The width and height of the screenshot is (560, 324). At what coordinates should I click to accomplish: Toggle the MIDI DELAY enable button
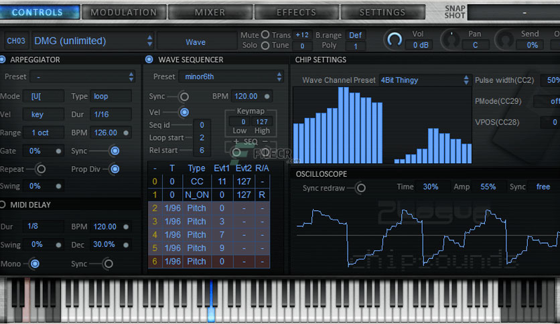click(x=2, y=204)
